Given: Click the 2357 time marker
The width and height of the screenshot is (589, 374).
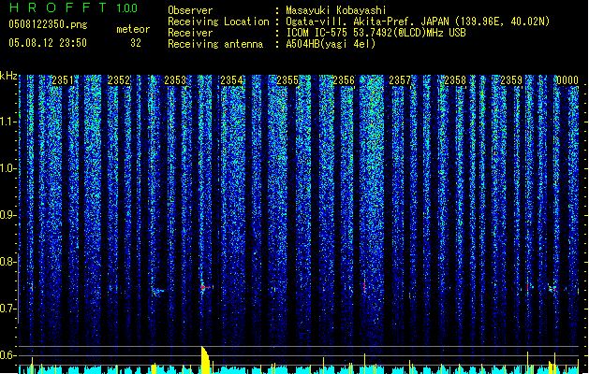Looking at the screenshot, I should point(400,80).
